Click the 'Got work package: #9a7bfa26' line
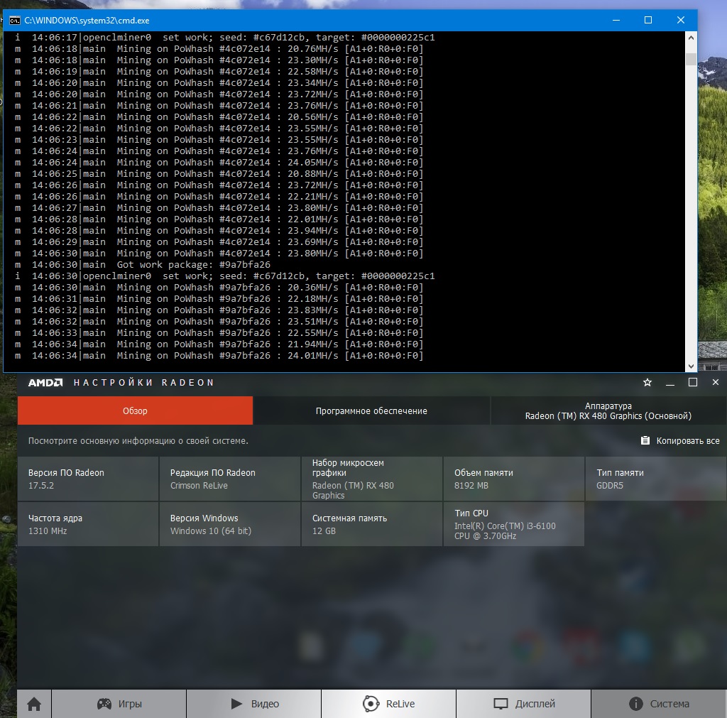Viewport: 727px width, 718px height. click(142, 265)
